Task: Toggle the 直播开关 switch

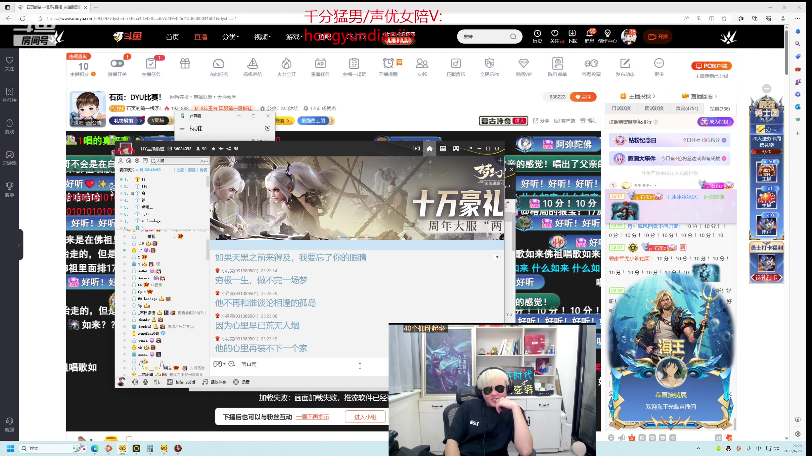Action: (x=117, y=64)
